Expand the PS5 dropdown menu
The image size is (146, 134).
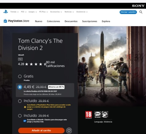pyautogui.click(x=24, y=12)
